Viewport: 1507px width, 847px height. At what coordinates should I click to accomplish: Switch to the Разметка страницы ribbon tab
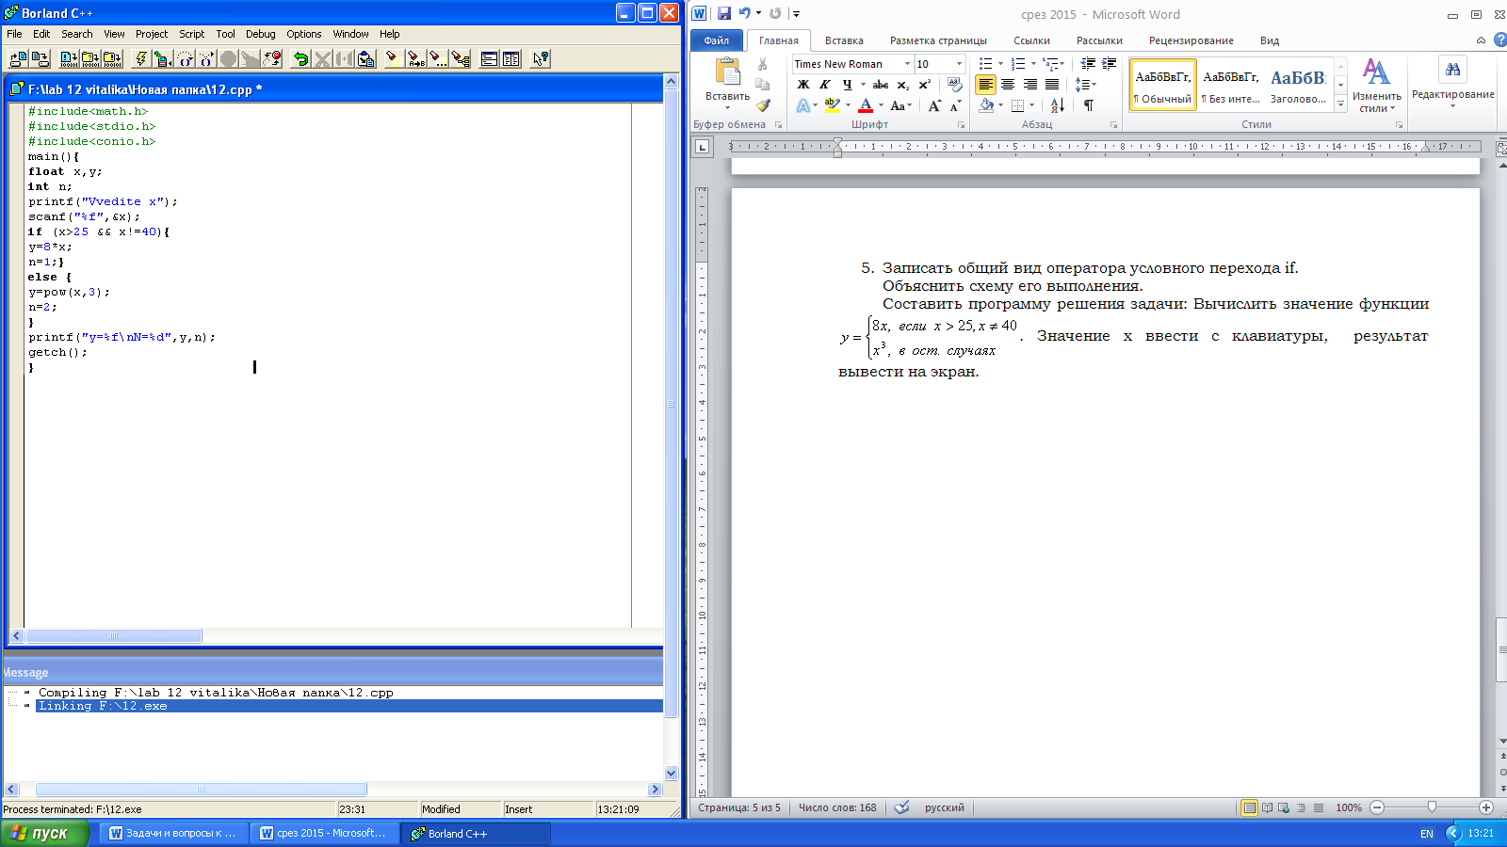pyautogui.click(x=938, y=40)
